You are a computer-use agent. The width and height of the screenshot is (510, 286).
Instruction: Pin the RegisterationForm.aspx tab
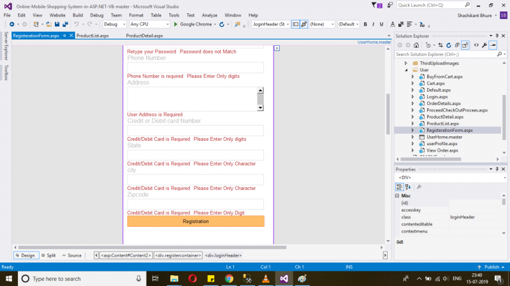[x=64, y=36]
